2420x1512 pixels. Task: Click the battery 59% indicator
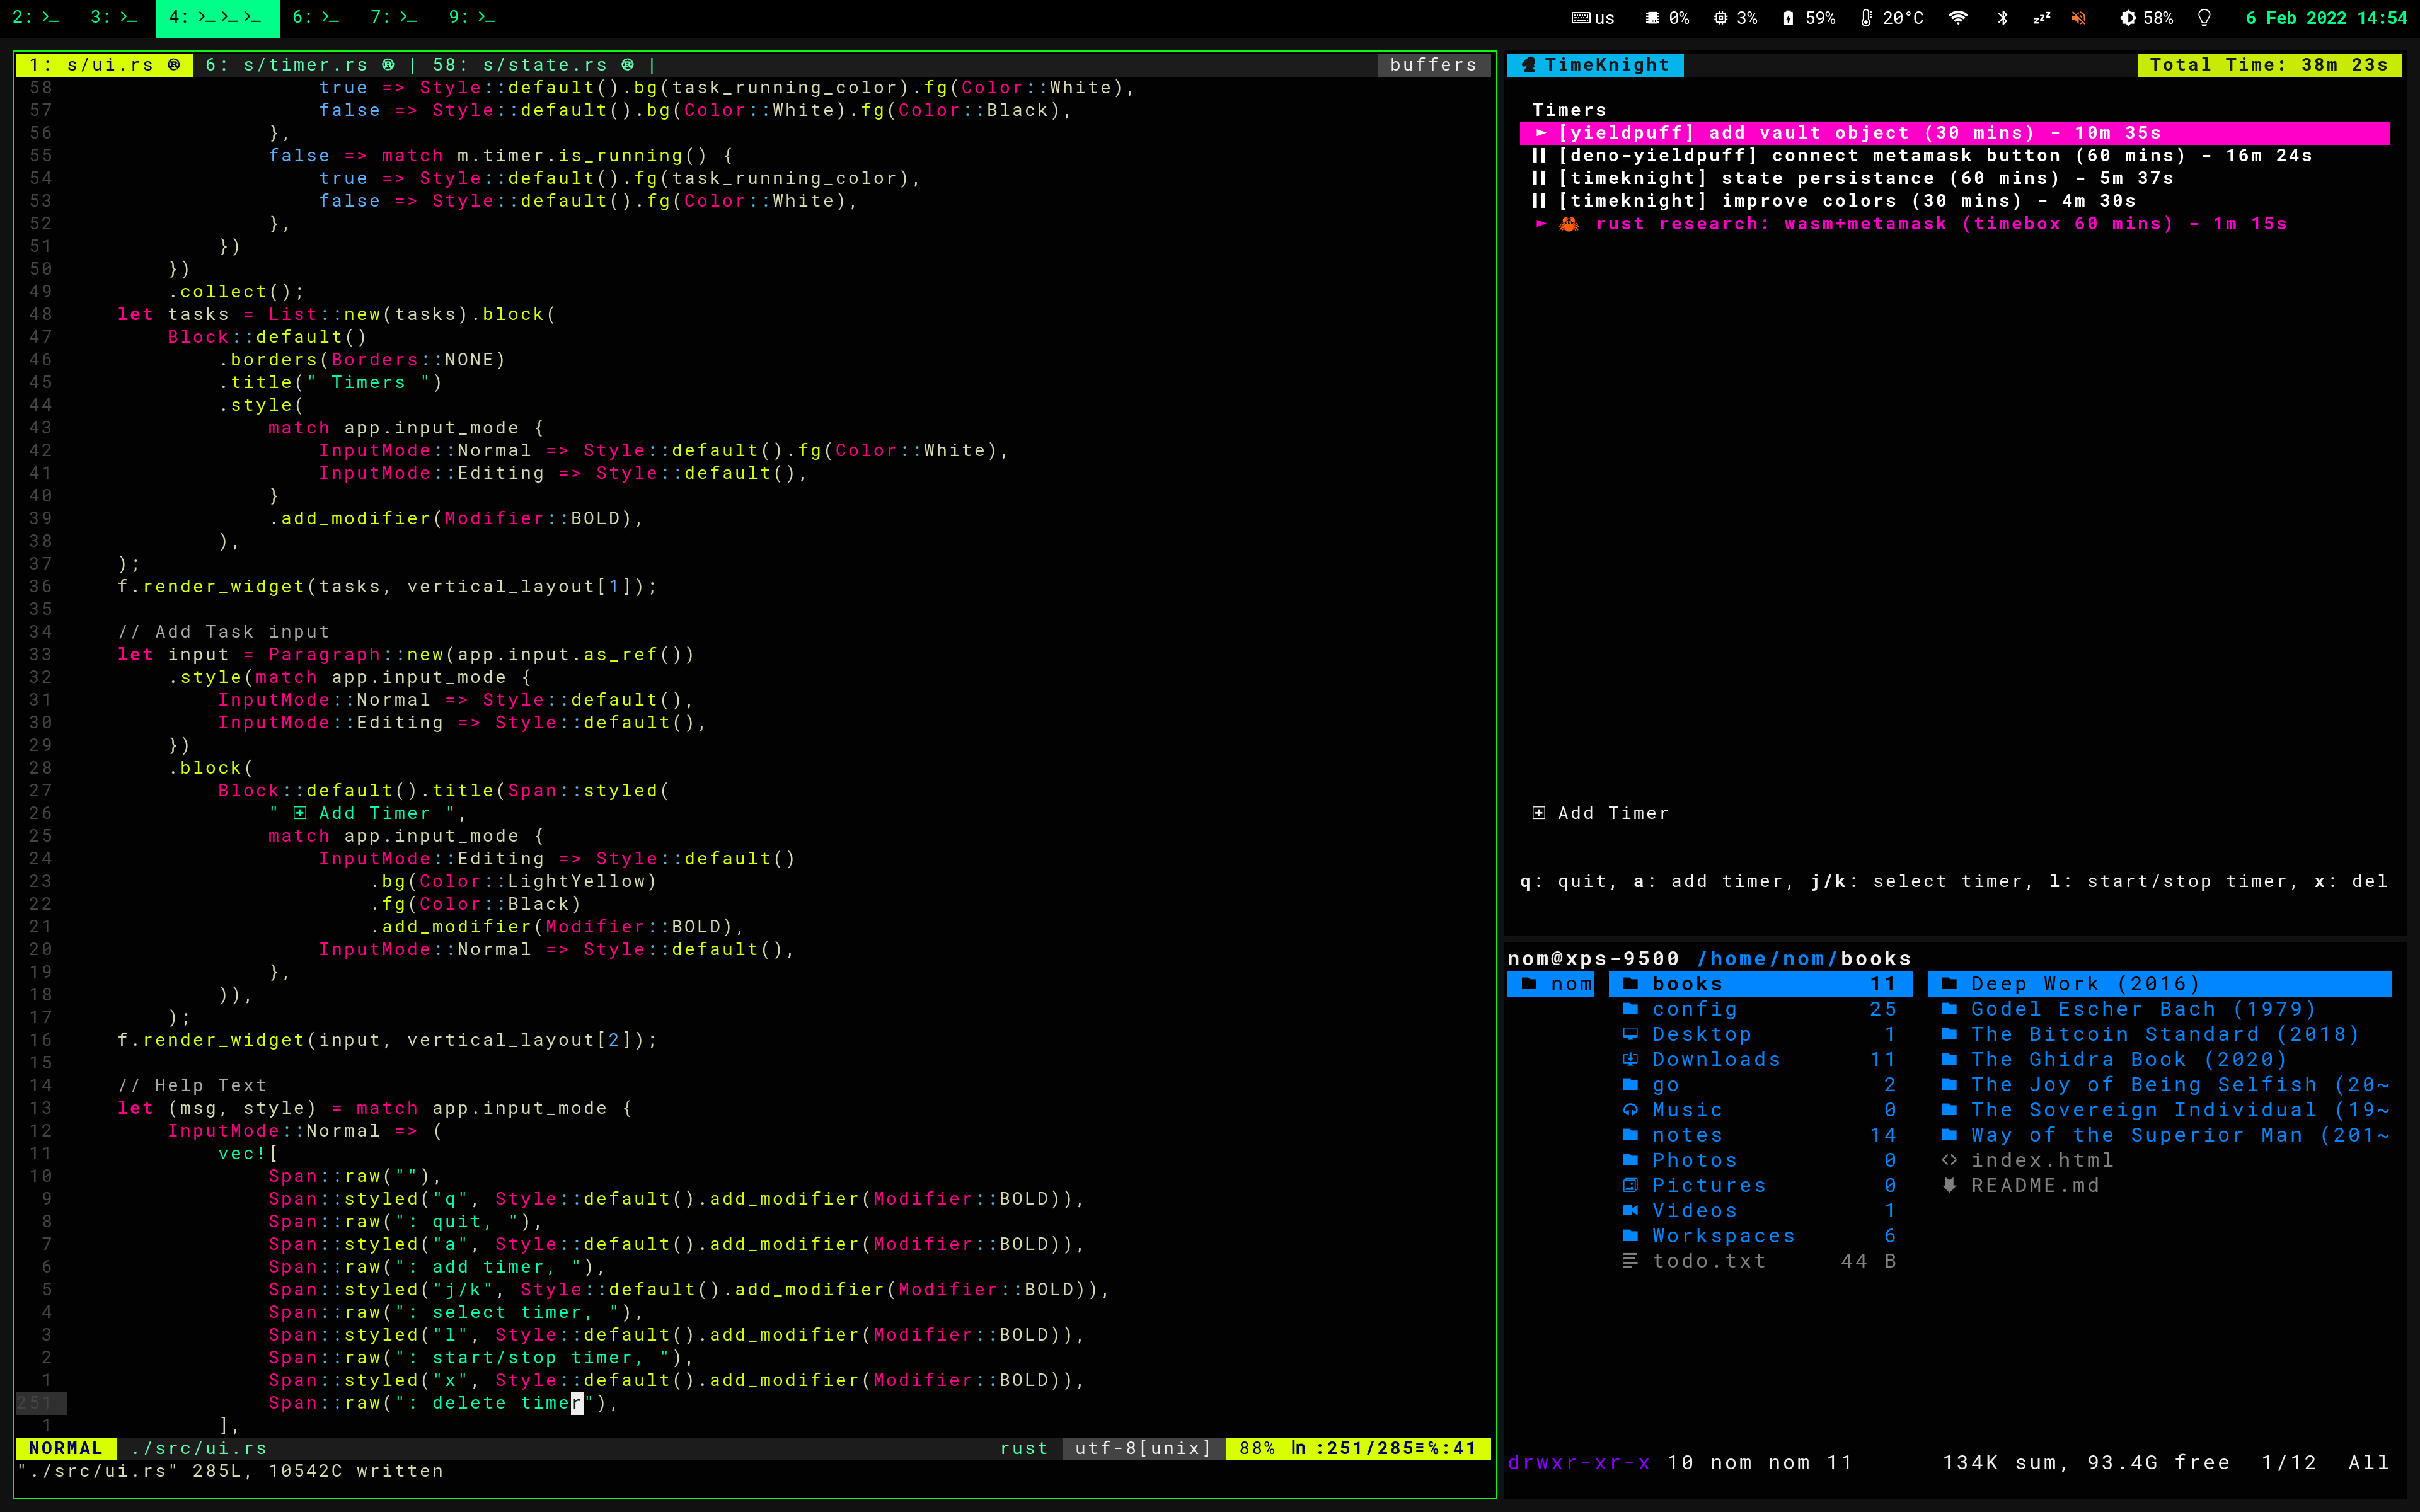click(1809, 17)
